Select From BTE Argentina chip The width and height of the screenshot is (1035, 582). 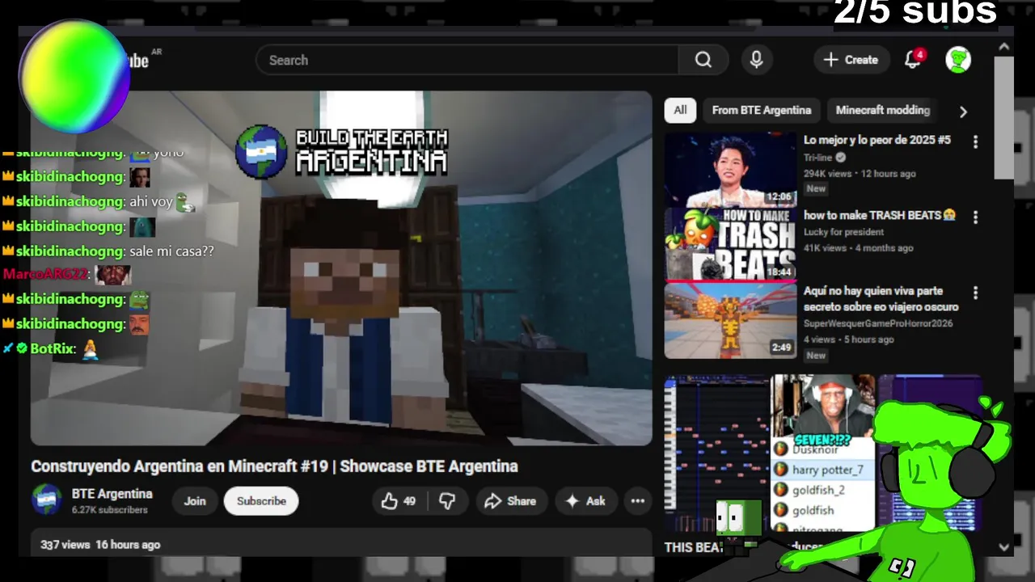[x=762, y=110]
